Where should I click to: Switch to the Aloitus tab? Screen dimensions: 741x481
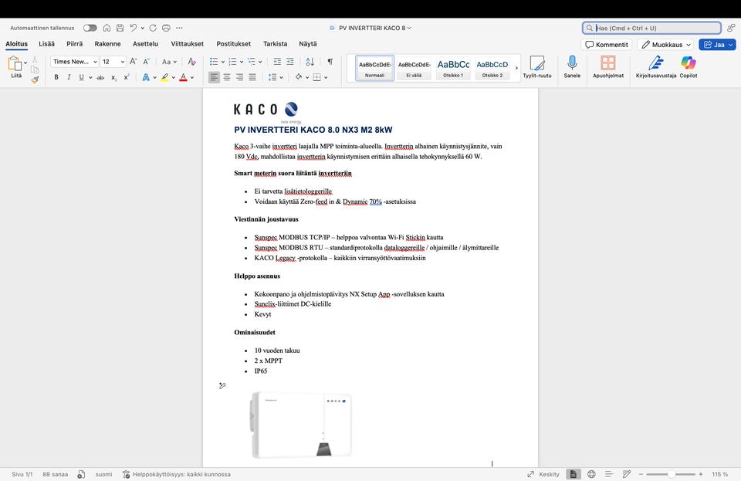click(x=16, y=43)
